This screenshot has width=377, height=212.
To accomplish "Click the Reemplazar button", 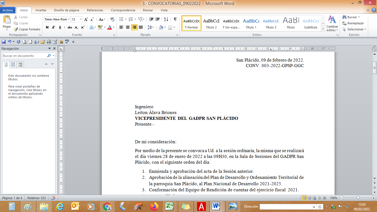I will [353, 23].
